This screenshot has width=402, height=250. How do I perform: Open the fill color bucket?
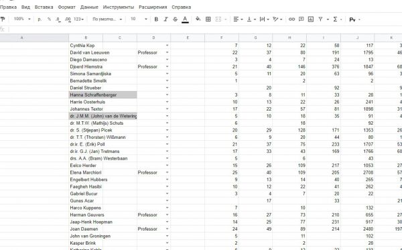click(198, 19)
